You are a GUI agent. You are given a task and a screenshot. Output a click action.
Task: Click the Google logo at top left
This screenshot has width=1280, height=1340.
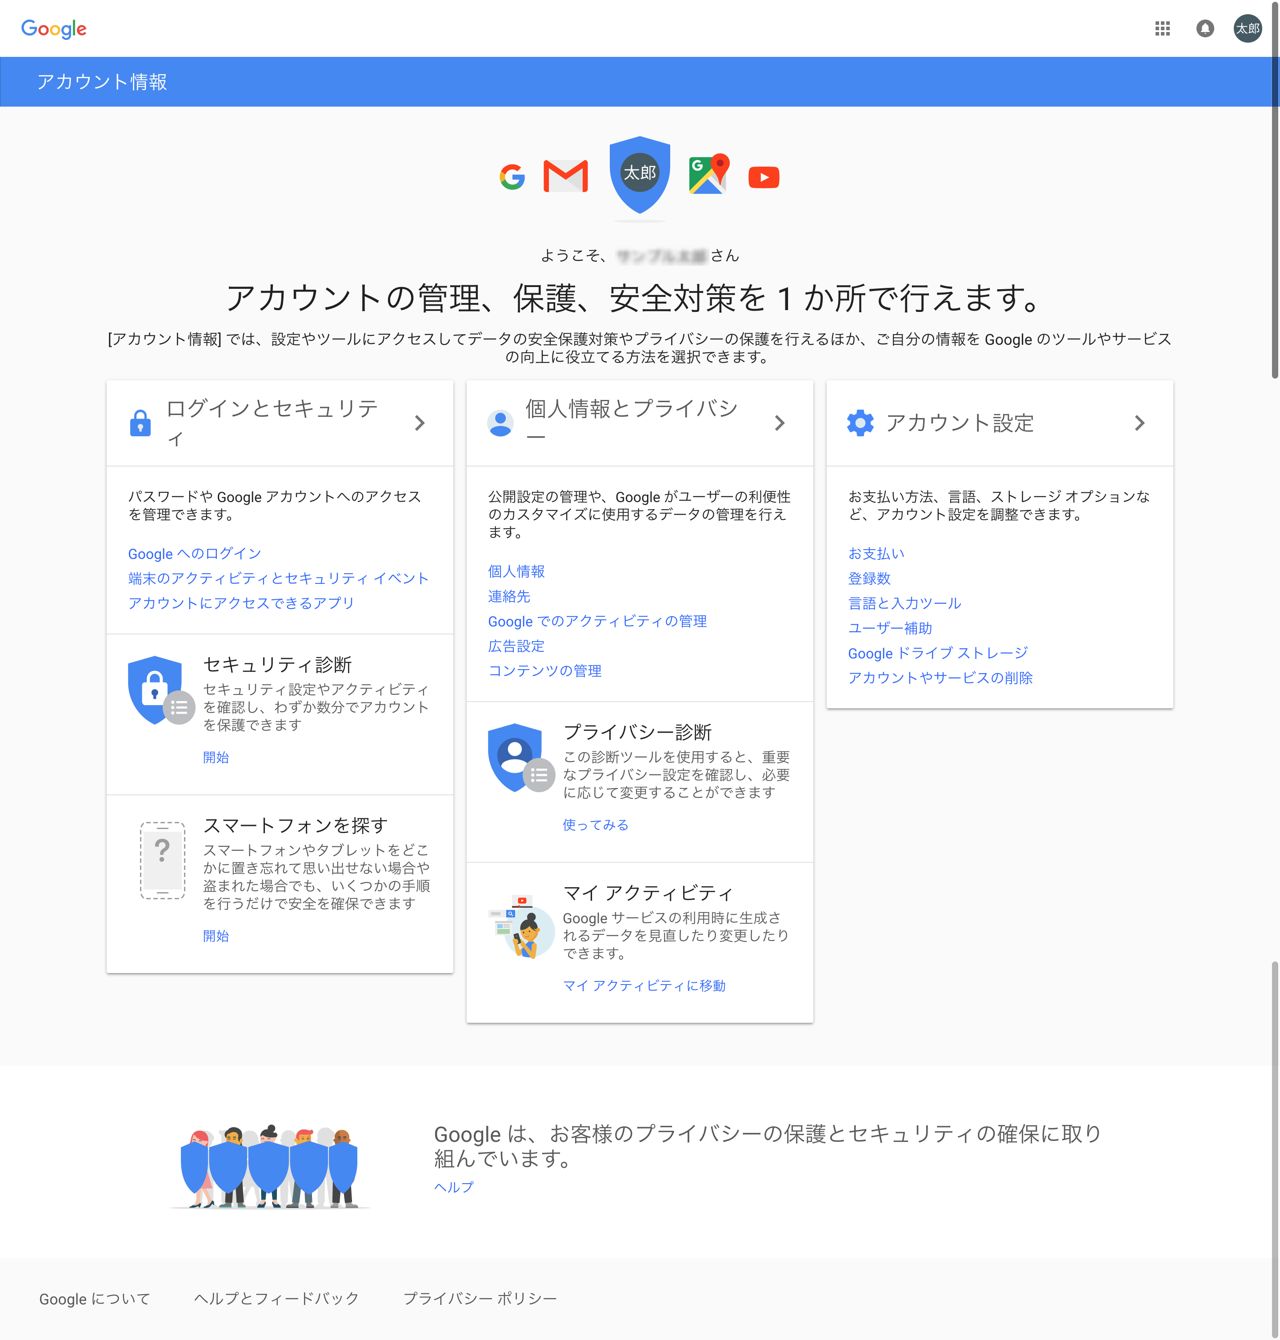pyautogui.click(x=54, y=28)
